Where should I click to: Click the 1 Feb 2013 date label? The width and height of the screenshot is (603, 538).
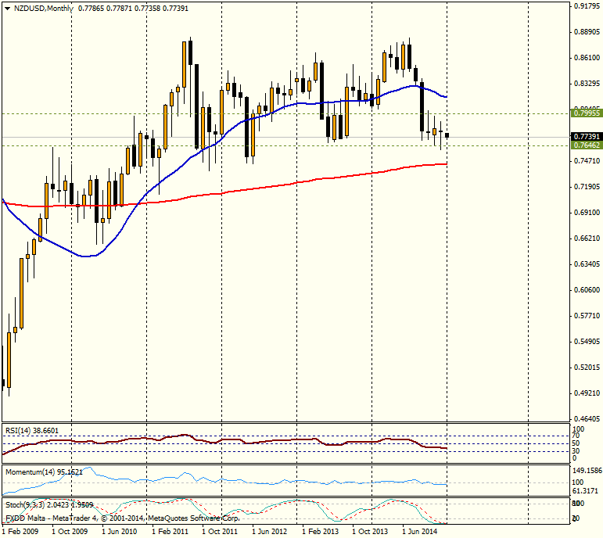coord(321,531)
